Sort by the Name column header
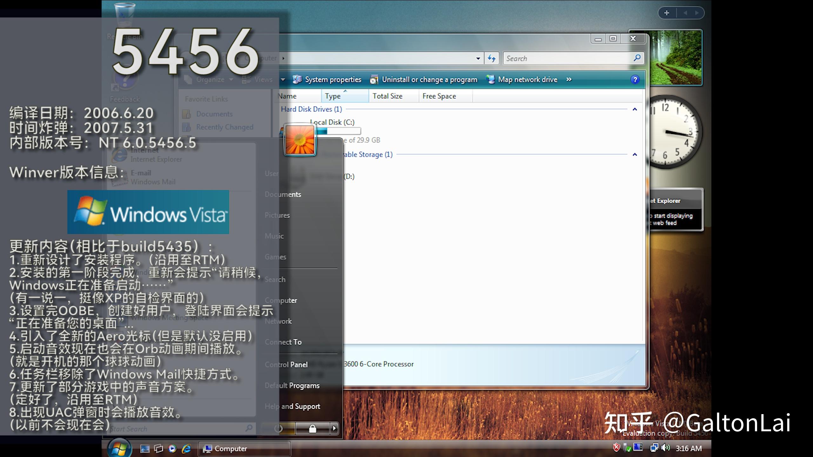The image size is (813, 457). [x=297, y=96]
